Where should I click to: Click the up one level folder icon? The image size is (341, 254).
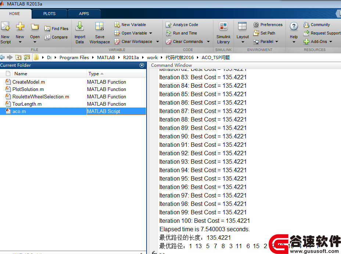tap(18, 57)
